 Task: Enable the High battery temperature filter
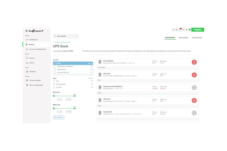pyautogui.click(x=55, y=66)
